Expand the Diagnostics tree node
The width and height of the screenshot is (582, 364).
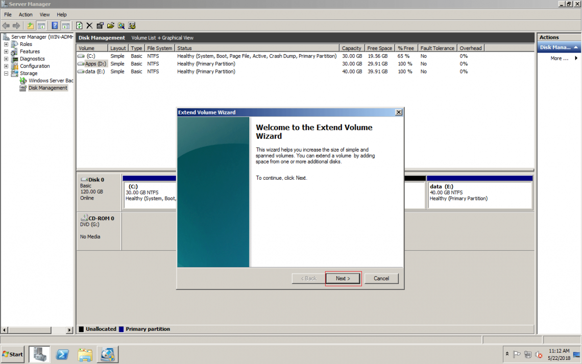5,58
